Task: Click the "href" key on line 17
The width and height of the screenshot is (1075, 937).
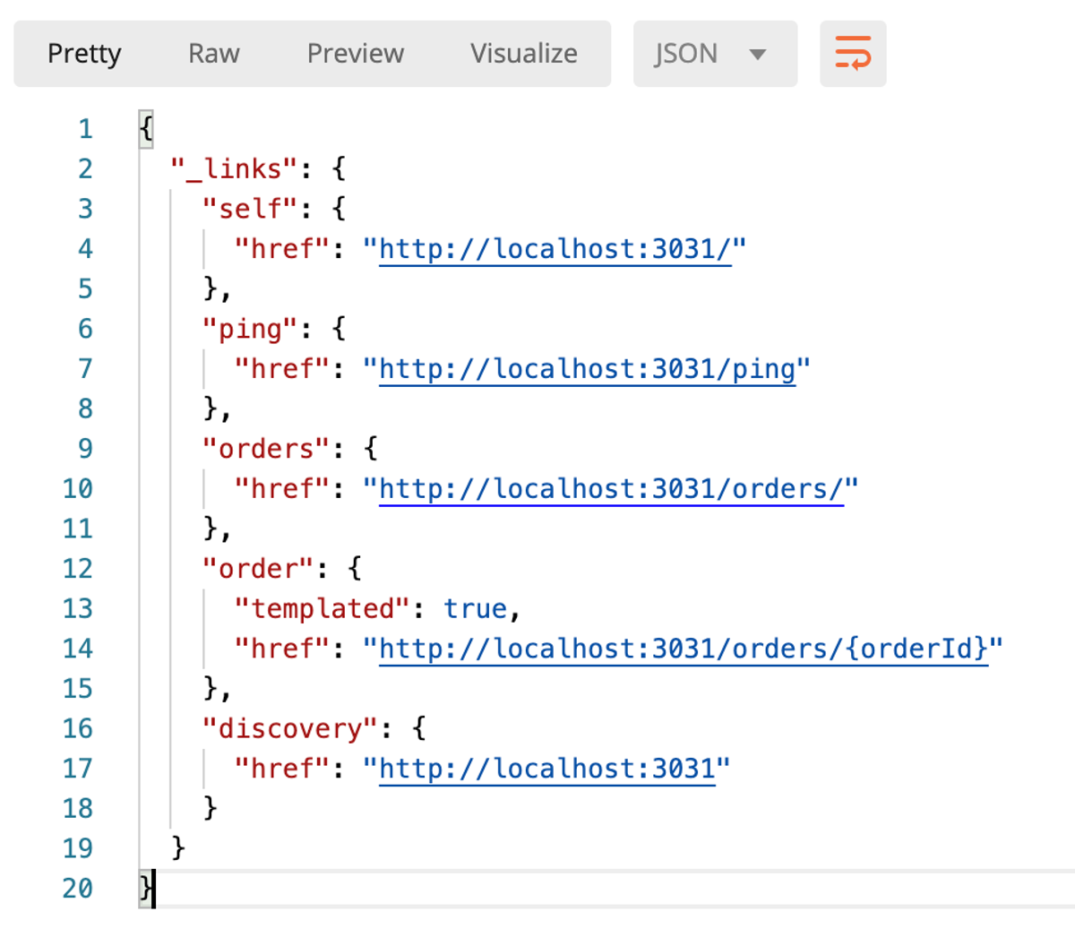Action: point(282,769)
